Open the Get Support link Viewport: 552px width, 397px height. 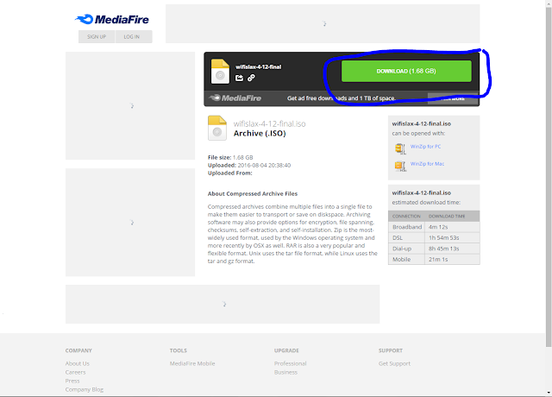pyautogui.click(x=394, y=363)
